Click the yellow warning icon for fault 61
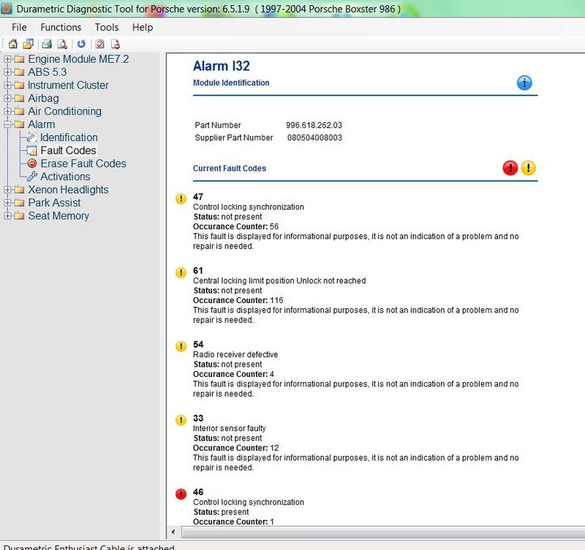Viewport: 585px width, 550px height. [x=181, y=272]
